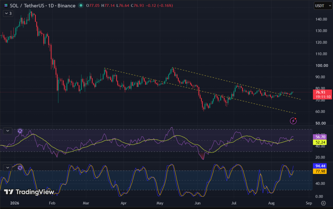Click the 100.00 price axis label
Viewport: 333px width, 209px height.
tap(322, 65)
